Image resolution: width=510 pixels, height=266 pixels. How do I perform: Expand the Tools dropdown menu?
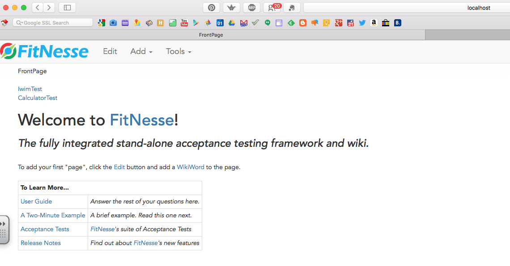click(x=178, y=51)
